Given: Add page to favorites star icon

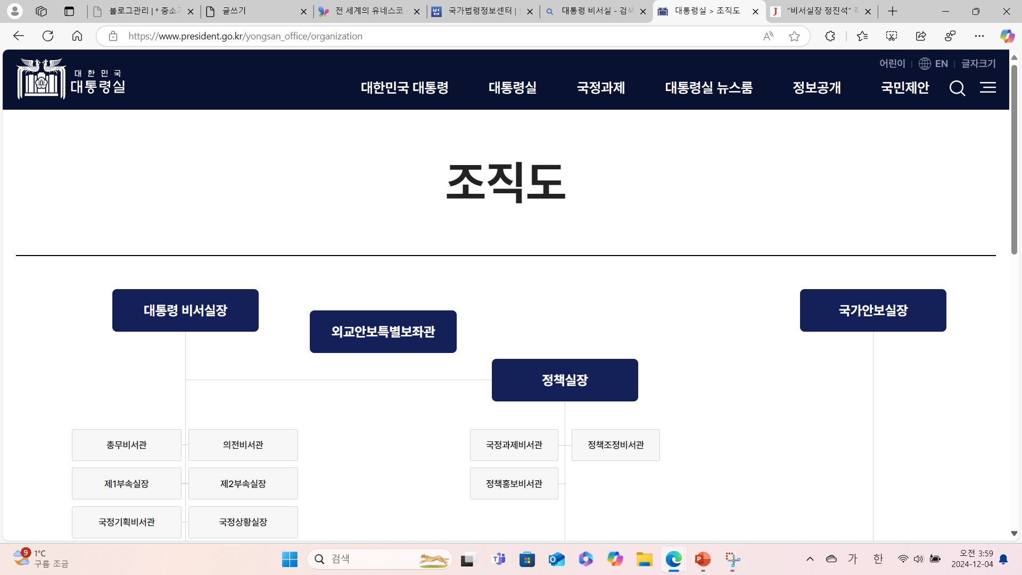Looking at the screenshot, I should pos(794,36).
